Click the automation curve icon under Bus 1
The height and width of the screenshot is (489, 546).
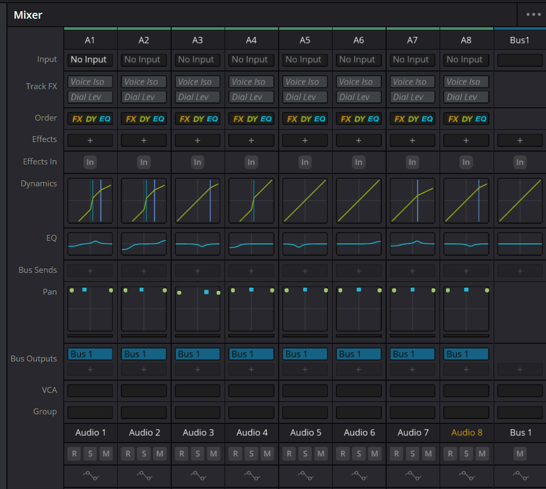click(x=520, y=475)
